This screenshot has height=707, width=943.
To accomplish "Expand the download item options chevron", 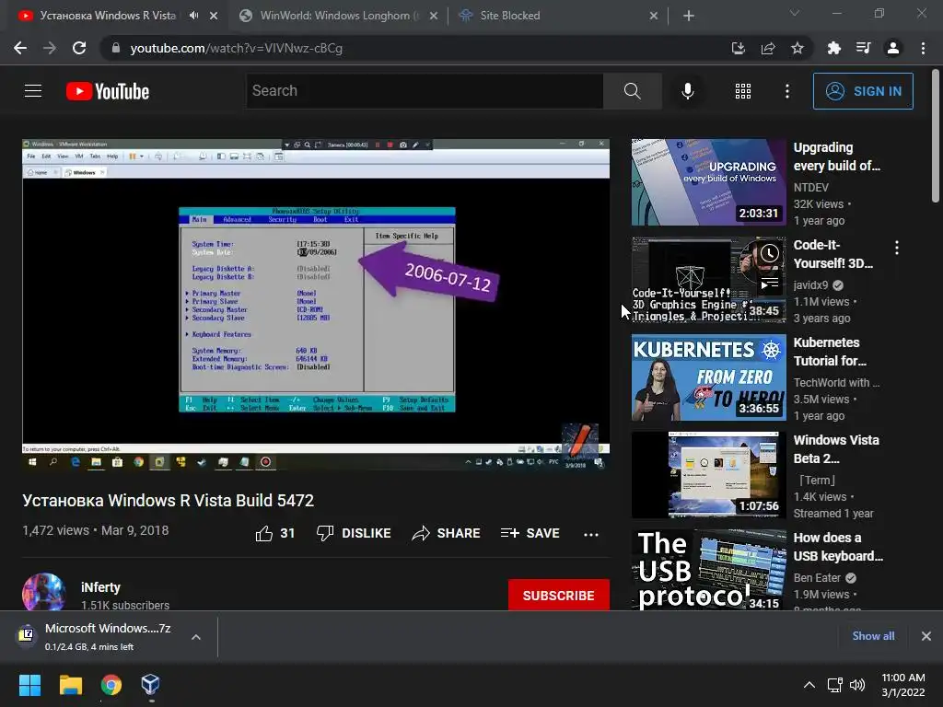I will [196, 637].
